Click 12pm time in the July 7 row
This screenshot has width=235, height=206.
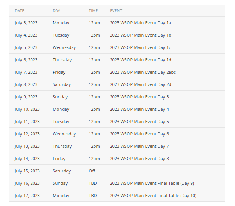(x=94, y=72)
